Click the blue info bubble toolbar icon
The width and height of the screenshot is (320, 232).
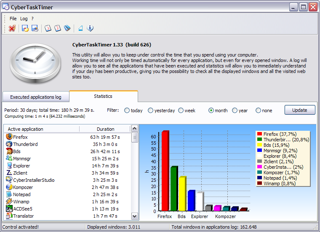[90, 28]
